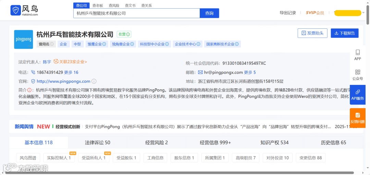Open legal representative 陈宇 link

pos(47,62)
